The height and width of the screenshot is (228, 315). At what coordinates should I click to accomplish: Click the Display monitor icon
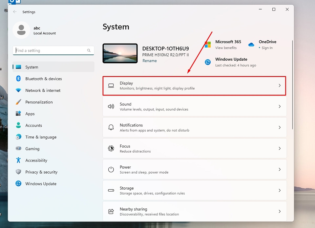(111, 85)
